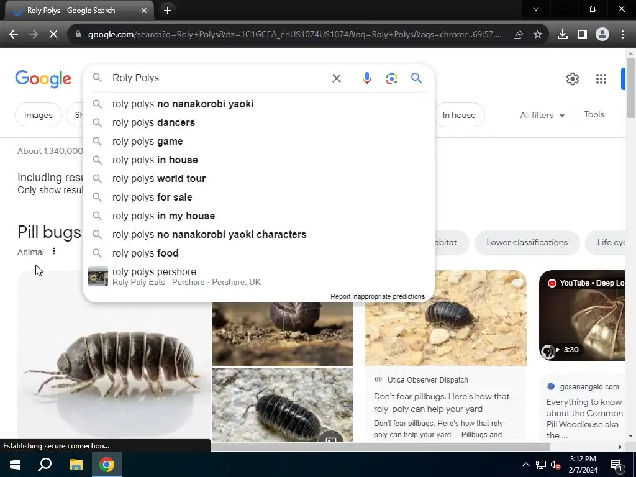Click the Lower classifications chip

click(527, 243)
